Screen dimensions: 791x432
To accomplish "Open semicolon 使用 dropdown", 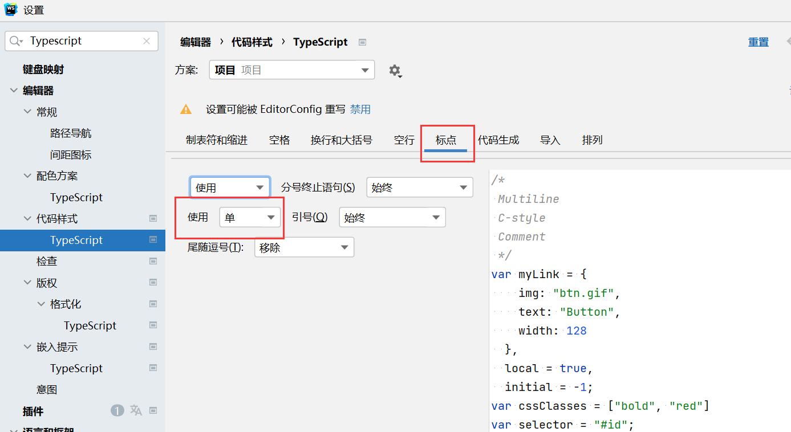I will coord(230,188).
